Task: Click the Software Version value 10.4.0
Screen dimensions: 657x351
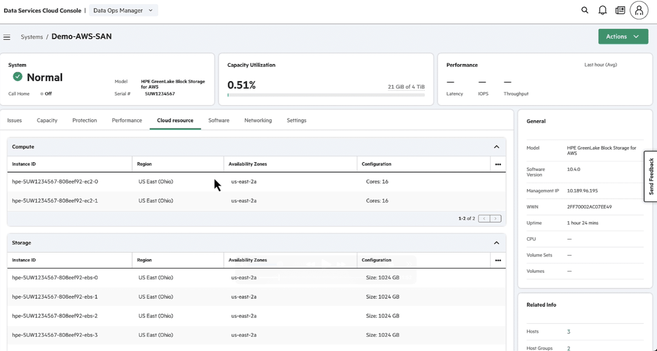Action: coord(573,169)
